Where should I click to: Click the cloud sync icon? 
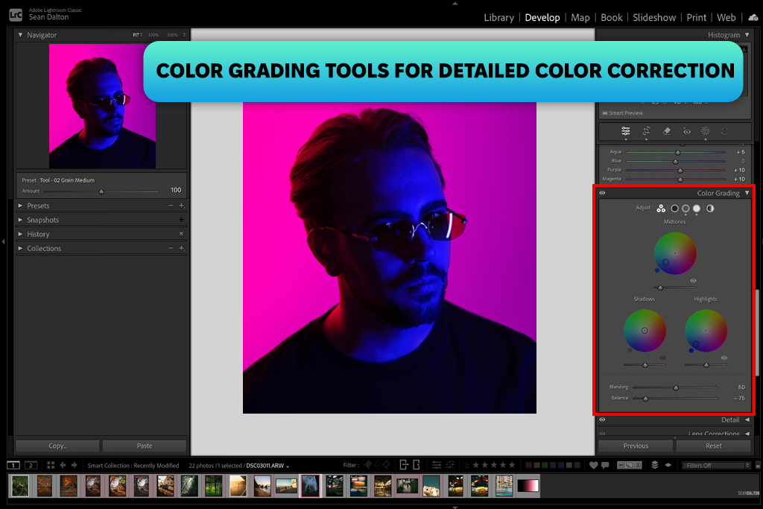pos(753,18)
